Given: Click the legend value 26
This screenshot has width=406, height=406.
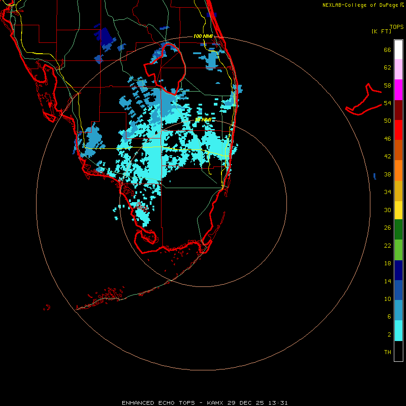Looking at the screenshot, I should pyautogui.click(x=388, y=228).
